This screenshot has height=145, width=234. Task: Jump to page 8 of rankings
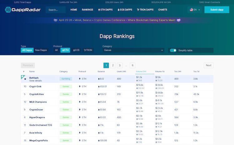(133, 65)
